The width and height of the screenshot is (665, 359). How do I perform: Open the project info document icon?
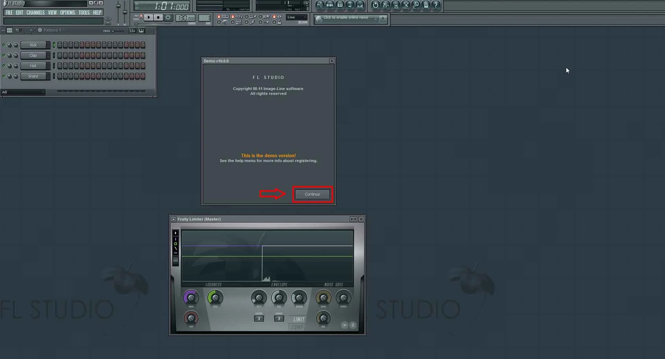pos(426,5)
